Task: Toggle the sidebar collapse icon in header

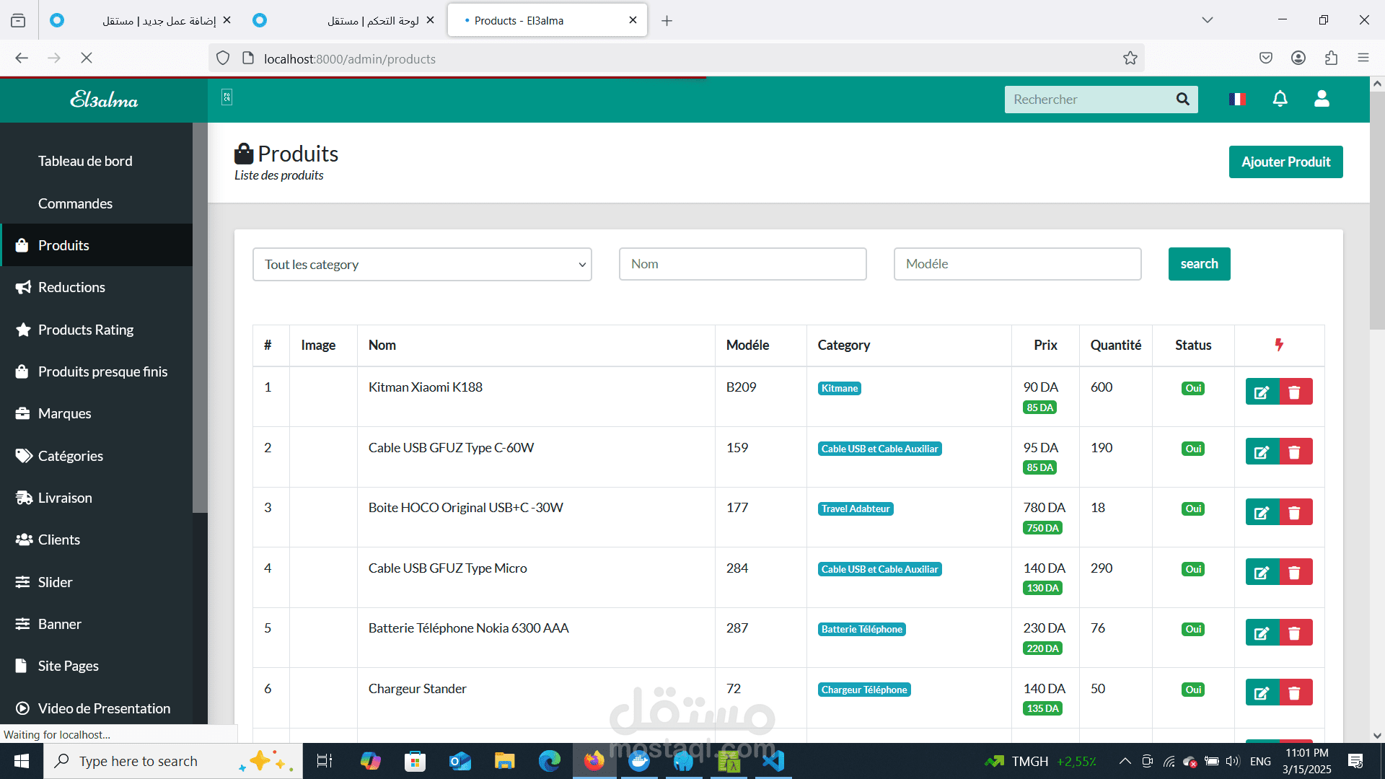Action: 227,97
